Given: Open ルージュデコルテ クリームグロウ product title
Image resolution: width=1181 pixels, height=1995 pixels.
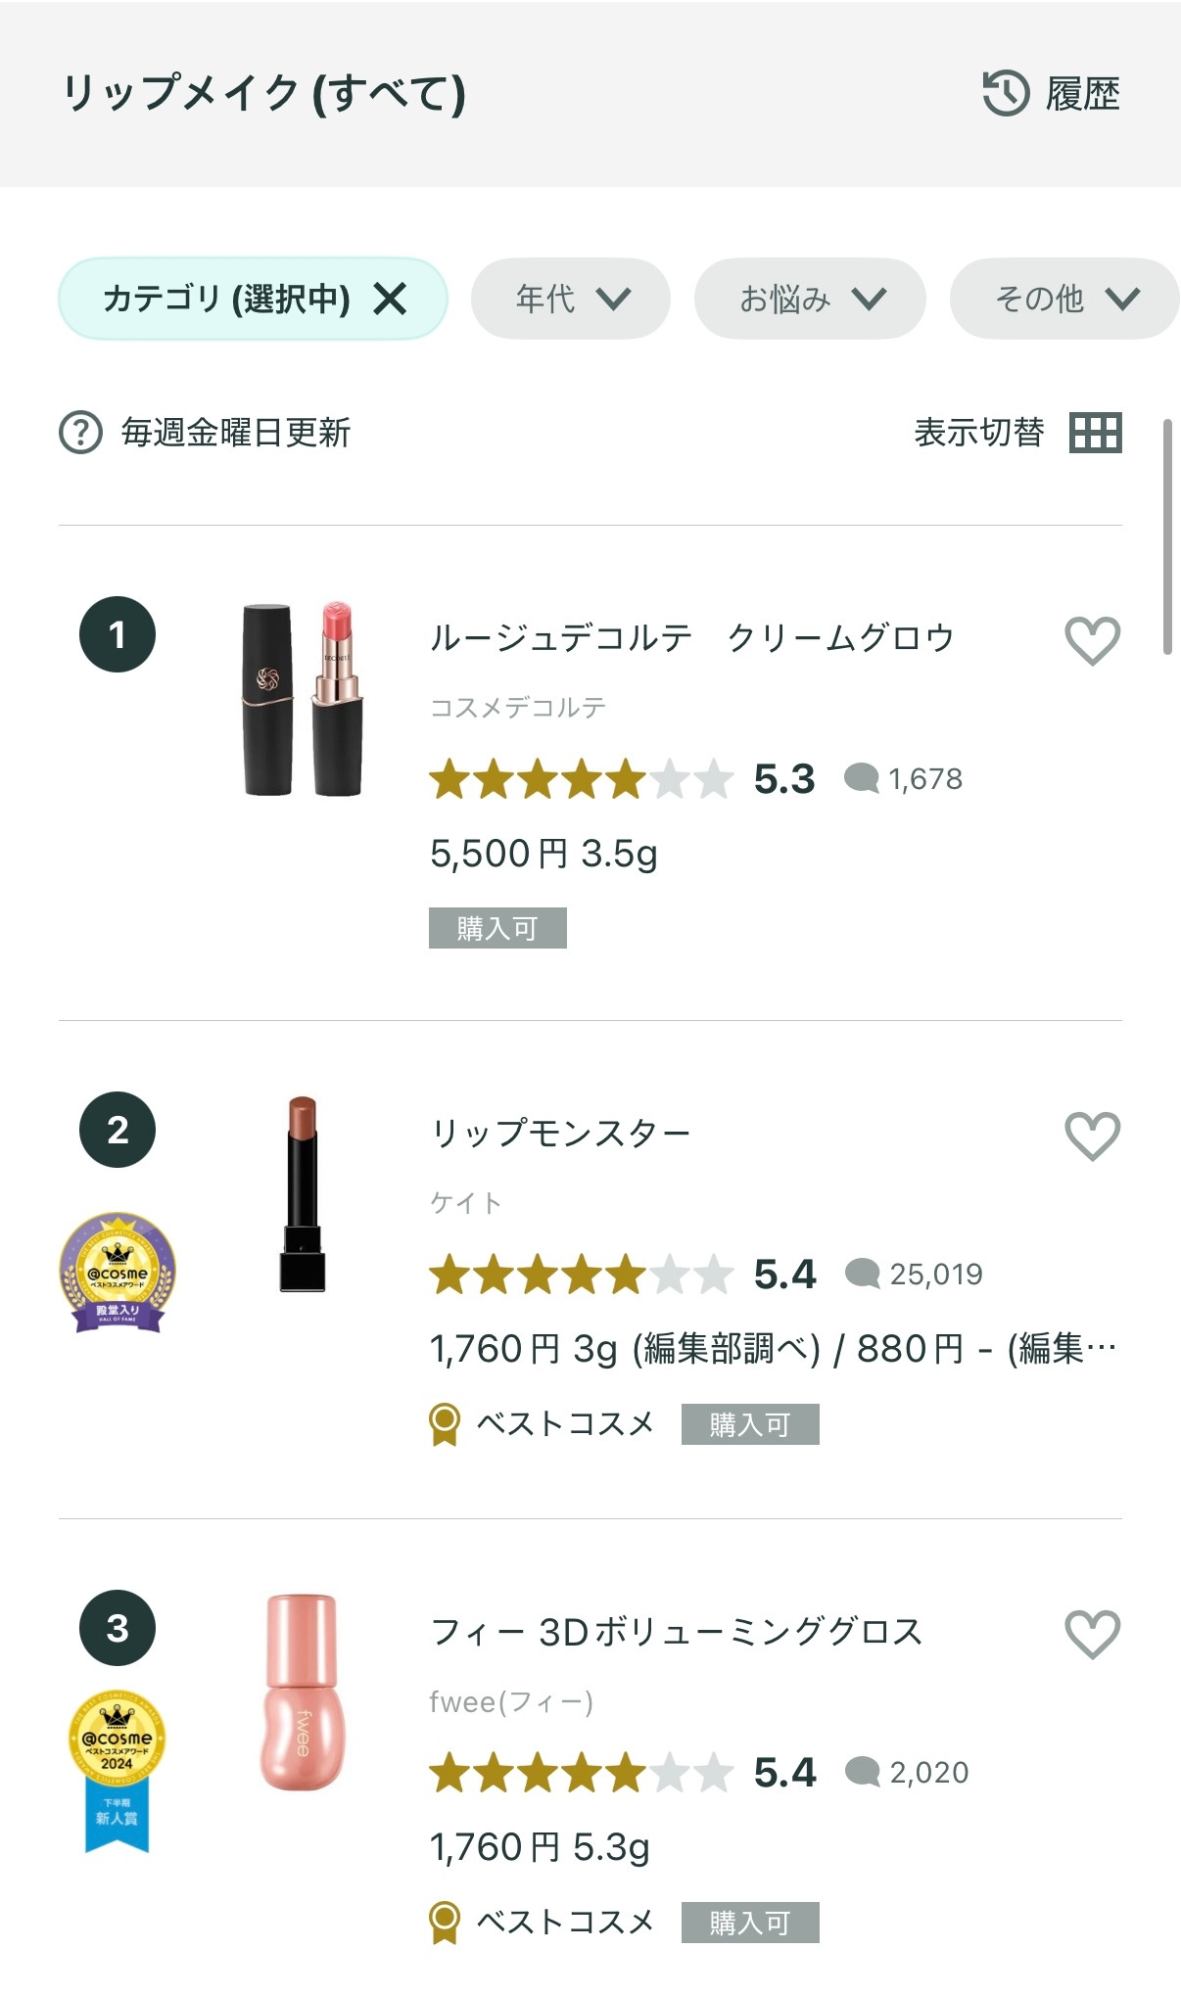Looking at the screenshot, I should coord(691,638).
